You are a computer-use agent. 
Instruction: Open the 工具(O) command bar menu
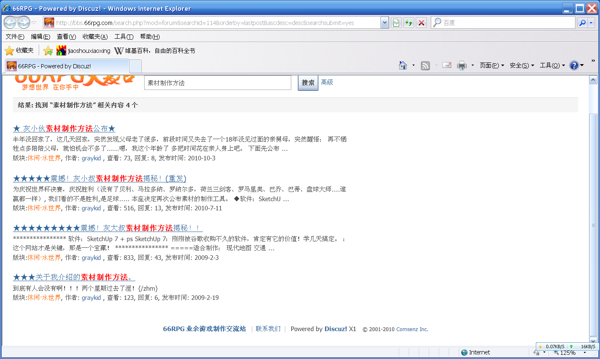click(552, 65)
